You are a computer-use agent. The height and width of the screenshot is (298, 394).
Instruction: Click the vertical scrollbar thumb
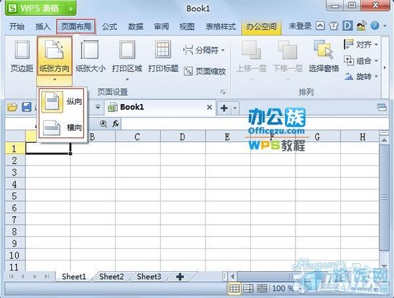[384, 197]
